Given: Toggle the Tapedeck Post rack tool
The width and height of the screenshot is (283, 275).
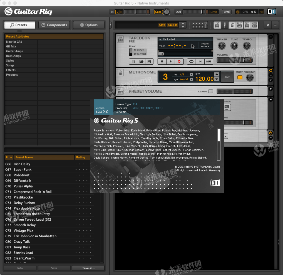Looking at the screenshot, I should [x=247, y=25].
